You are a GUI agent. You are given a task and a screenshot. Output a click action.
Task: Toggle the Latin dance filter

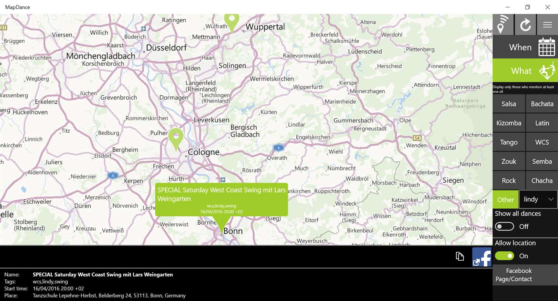pyautogui.click(x=542, y=123)
